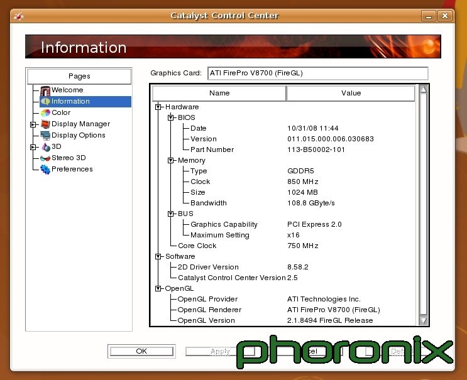Click the Information page icon
The height and width of the screenshot is (380, 467).
click(45, 102)
